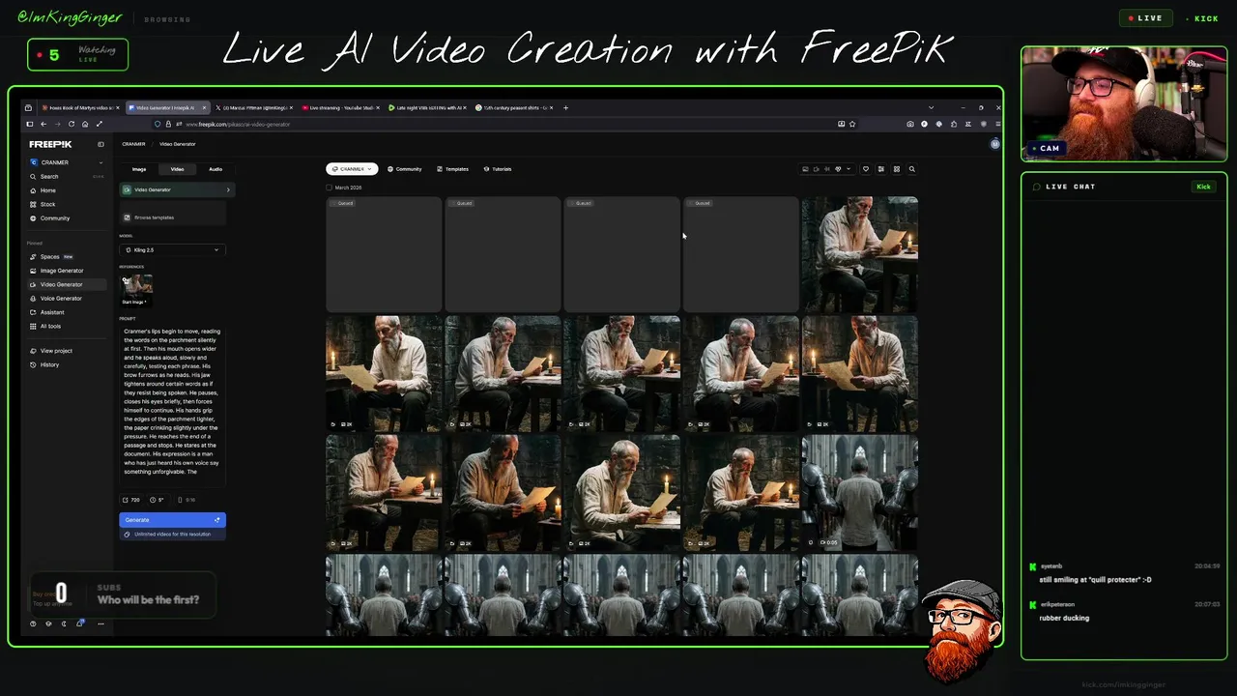
Task: Expand the Video Generator tool selector
Action: [x=176, y=189]
